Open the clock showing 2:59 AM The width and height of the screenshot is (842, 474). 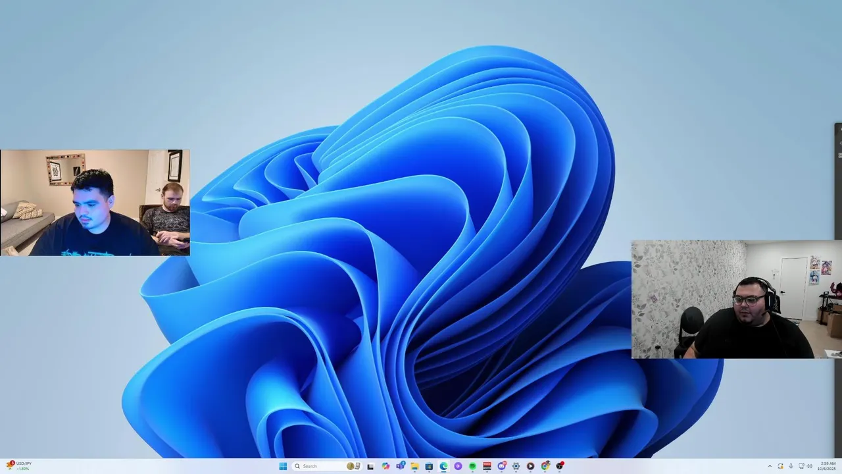(x=827, y=466)
